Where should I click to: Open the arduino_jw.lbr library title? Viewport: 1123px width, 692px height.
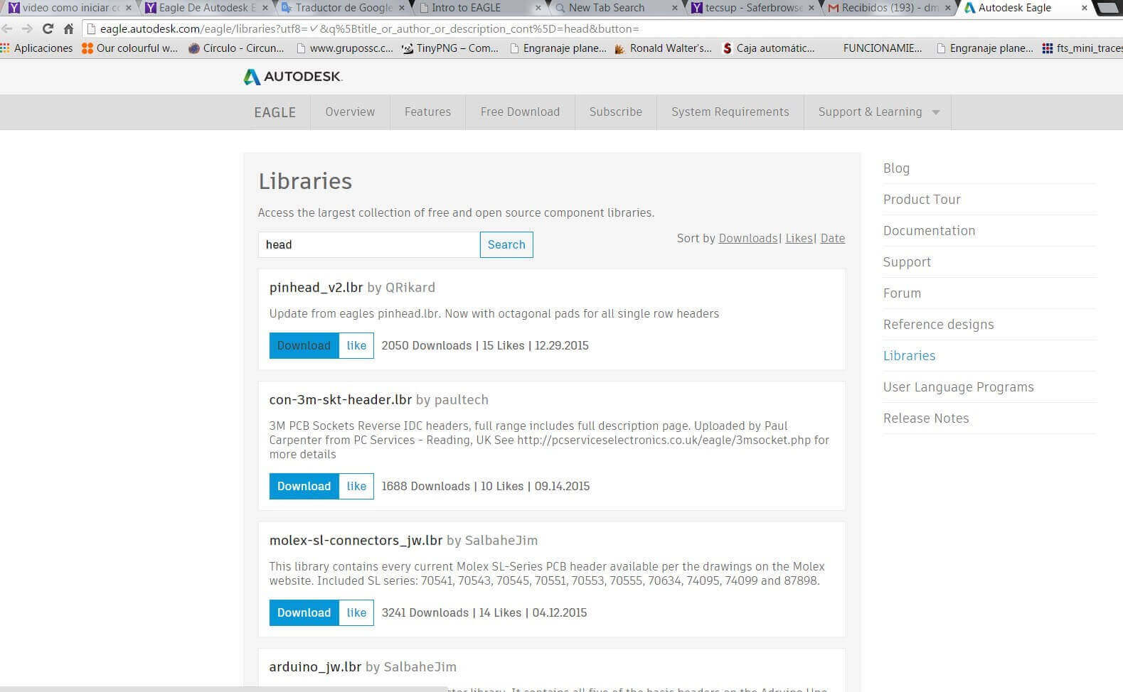pos(315,667)
